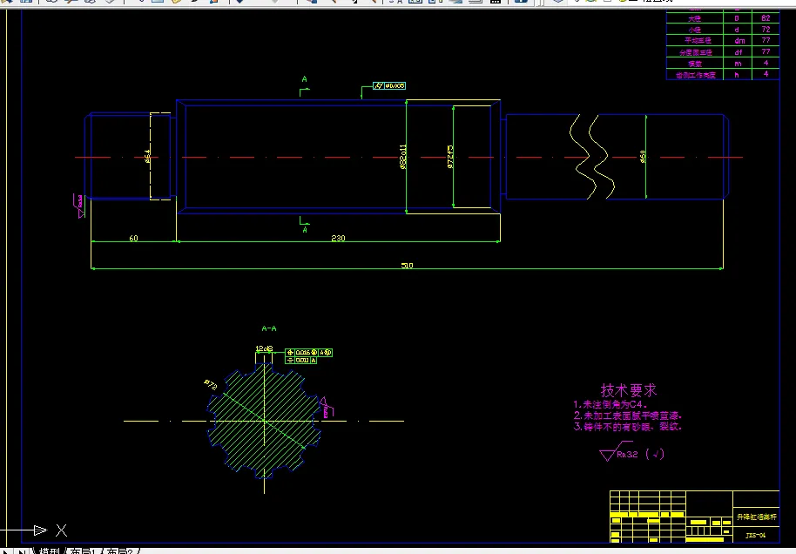The image size is (796, 554).
Task: Select the upper section marker A
Action: [305, 79]
